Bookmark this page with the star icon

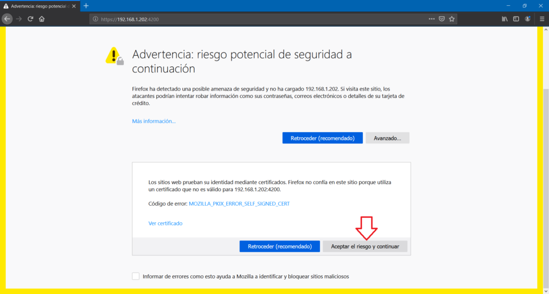452,19
